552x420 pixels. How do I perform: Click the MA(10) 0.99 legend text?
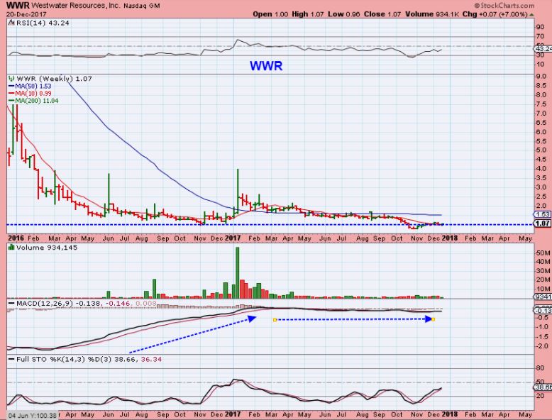coord(33,94)
